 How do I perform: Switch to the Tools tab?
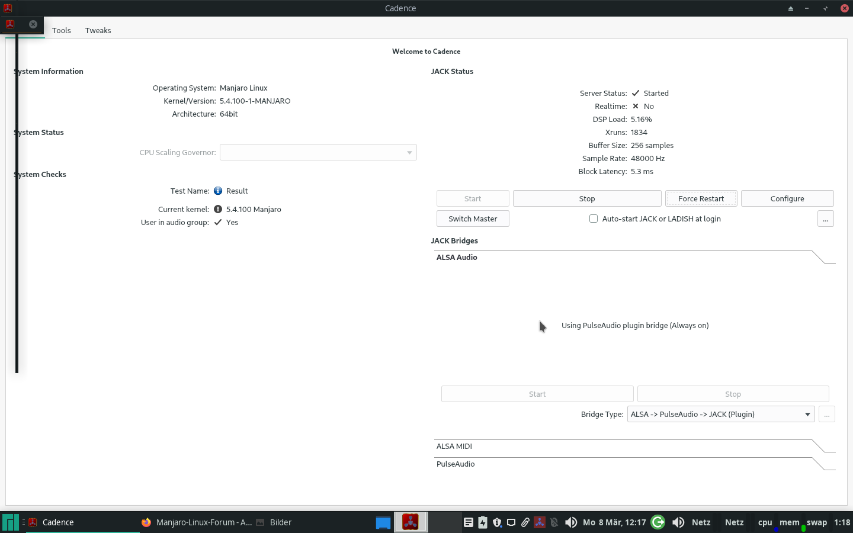pos(61,31)
